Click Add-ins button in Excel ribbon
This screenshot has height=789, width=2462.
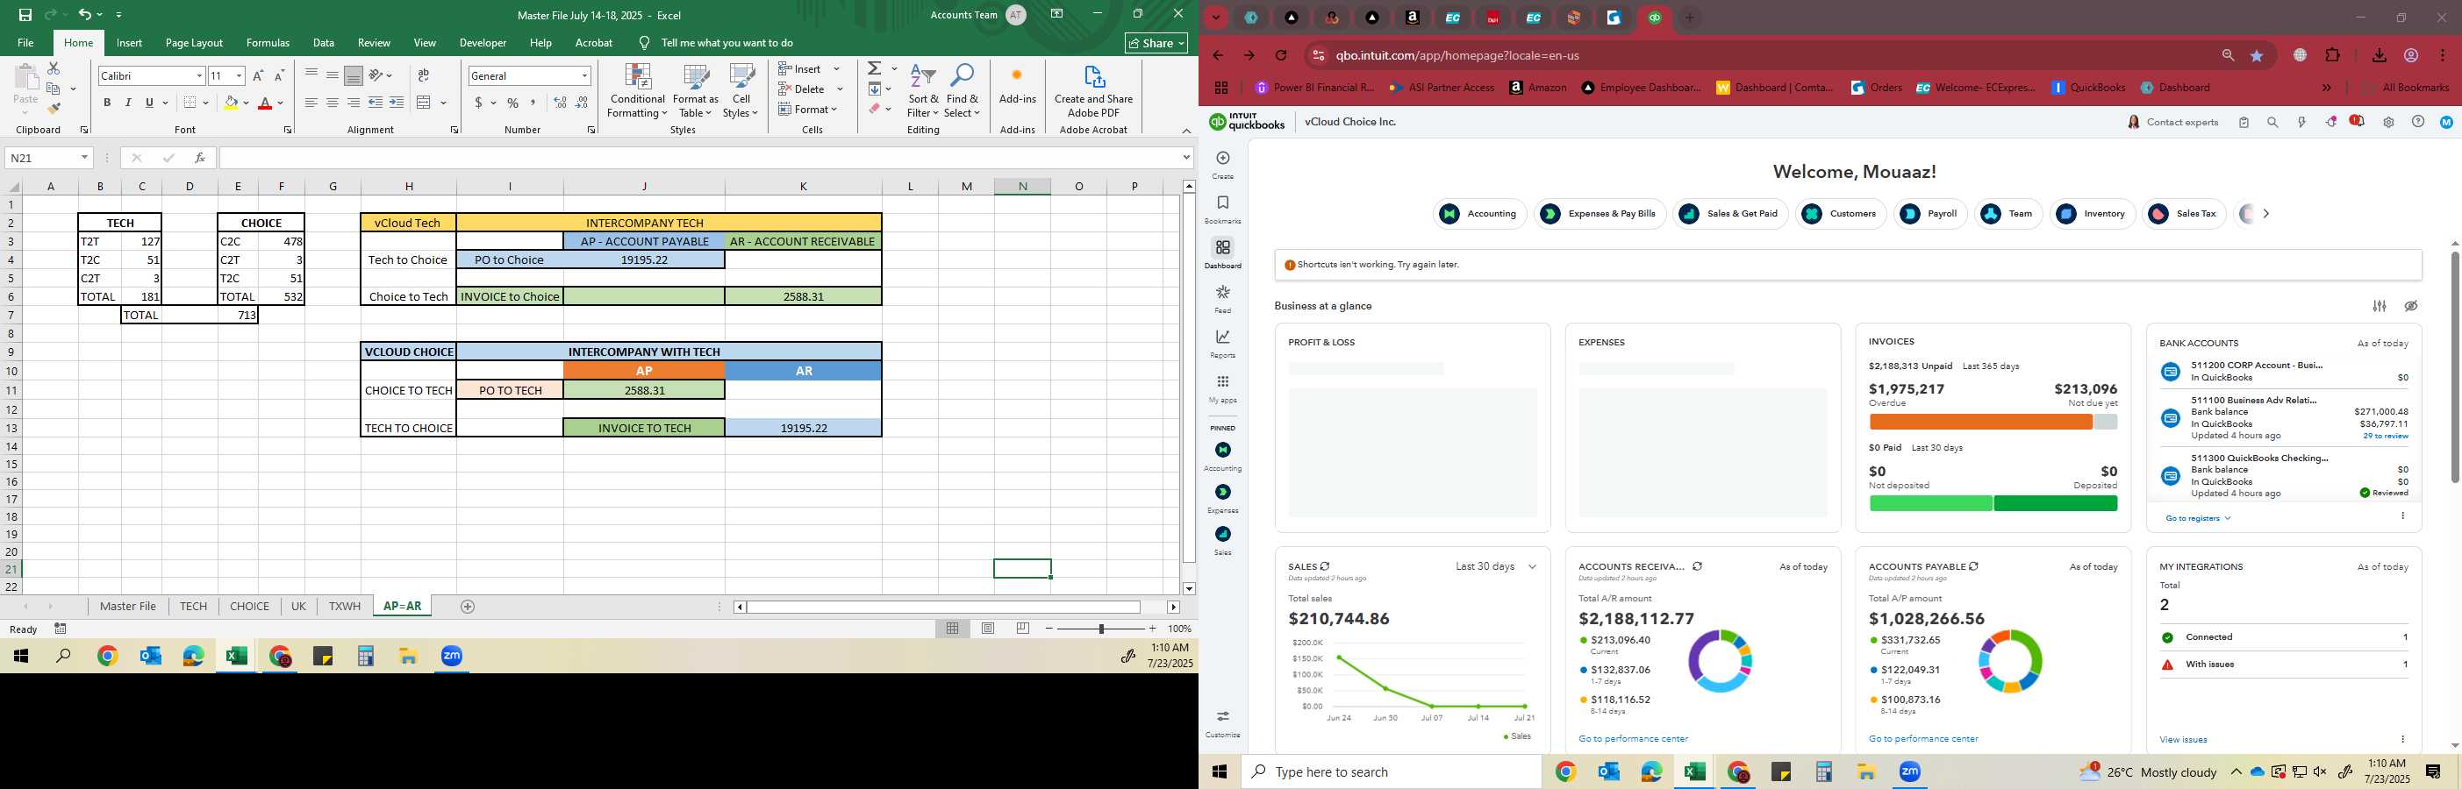click(x=1017, y=86)
